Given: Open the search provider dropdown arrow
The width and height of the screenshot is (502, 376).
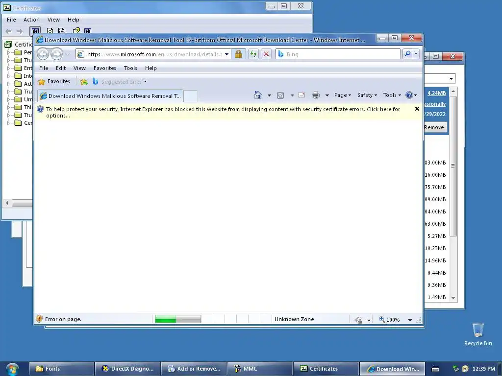Looking at the screenshot, I should (x=416, y=54).
